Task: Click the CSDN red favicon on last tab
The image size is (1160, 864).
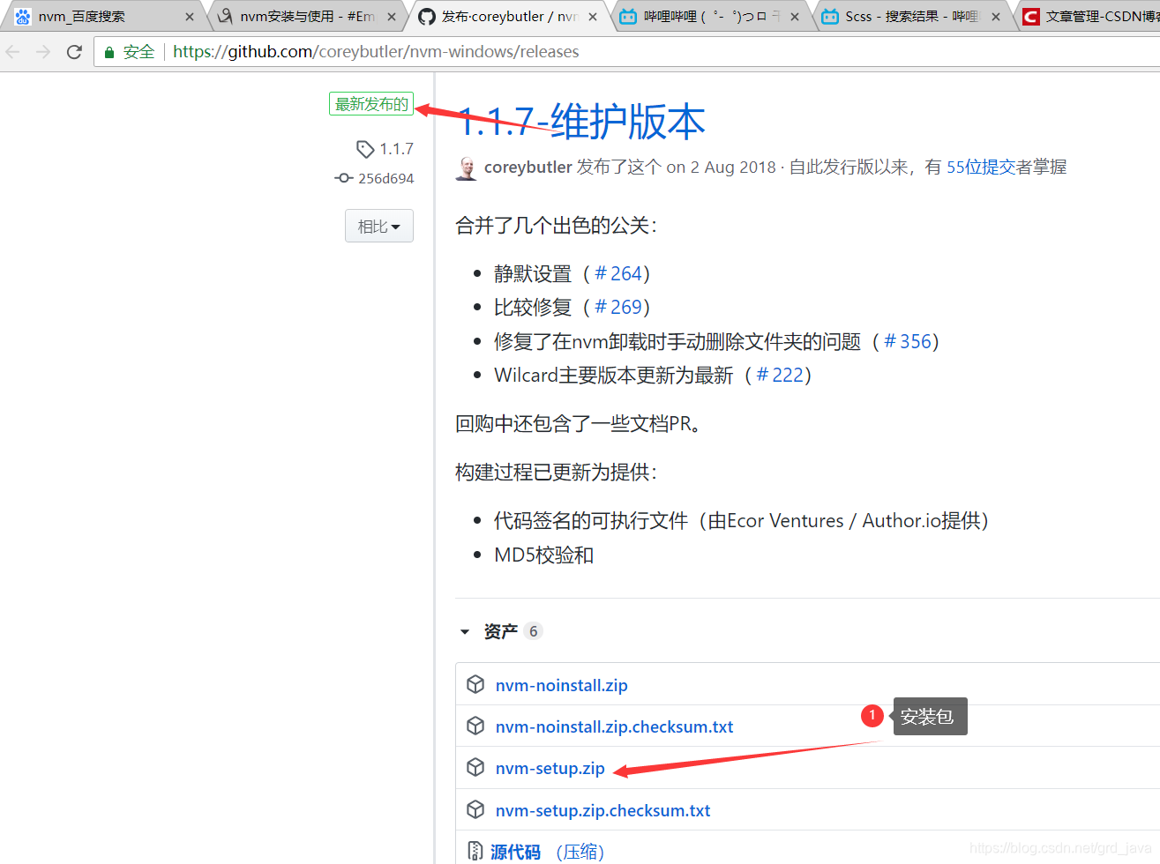Action: click(x=1031, y=17)
